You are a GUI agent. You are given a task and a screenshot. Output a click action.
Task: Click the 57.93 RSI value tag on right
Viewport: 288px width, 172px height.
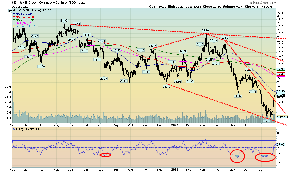(x=280, y=144)
